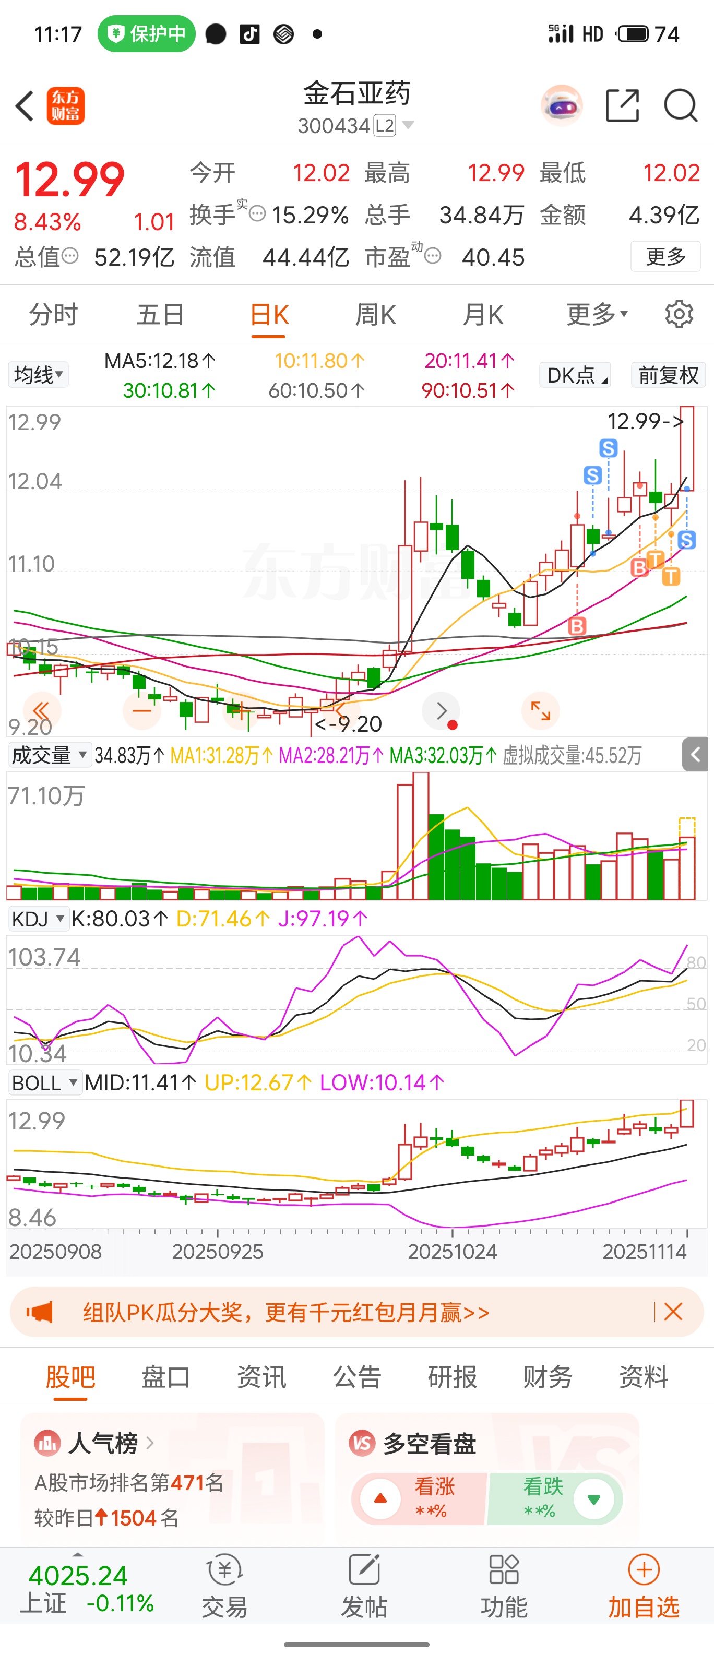Viewport: 714px width, 1666px height.
Task: Open the AI robot assistant avatar
Action: click(x=562, y=105)
